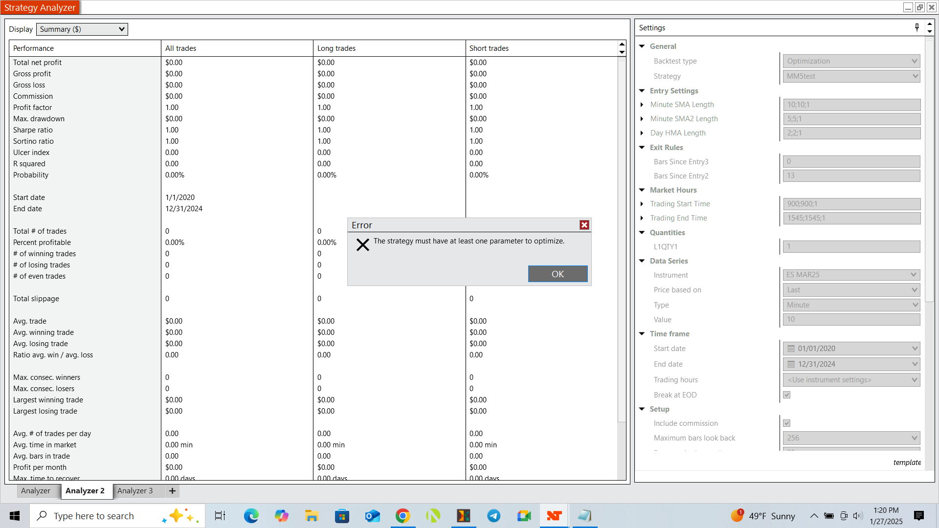This screenshot has height=528, width=939.
Task: Open Google Chrome from the taskbar
Action: point(402,516)
